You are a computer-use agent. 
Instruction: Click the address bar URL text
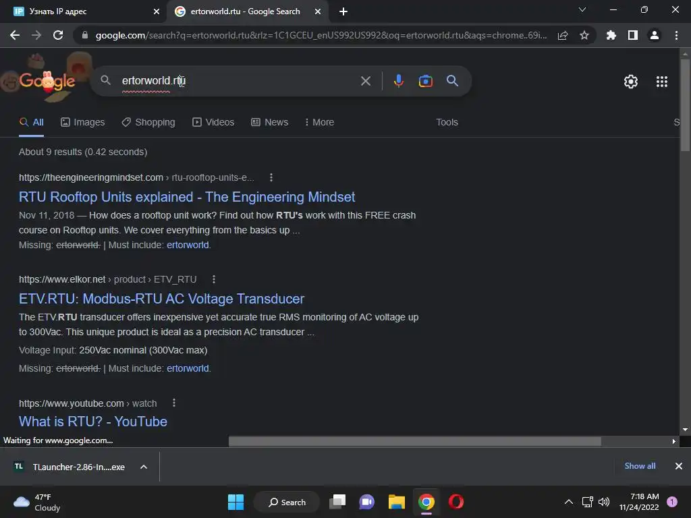[321, 35]
